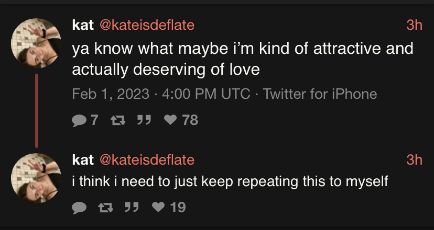
Task: Reply to the 'keep repeating this' tweet
Action: pos(79,208)
